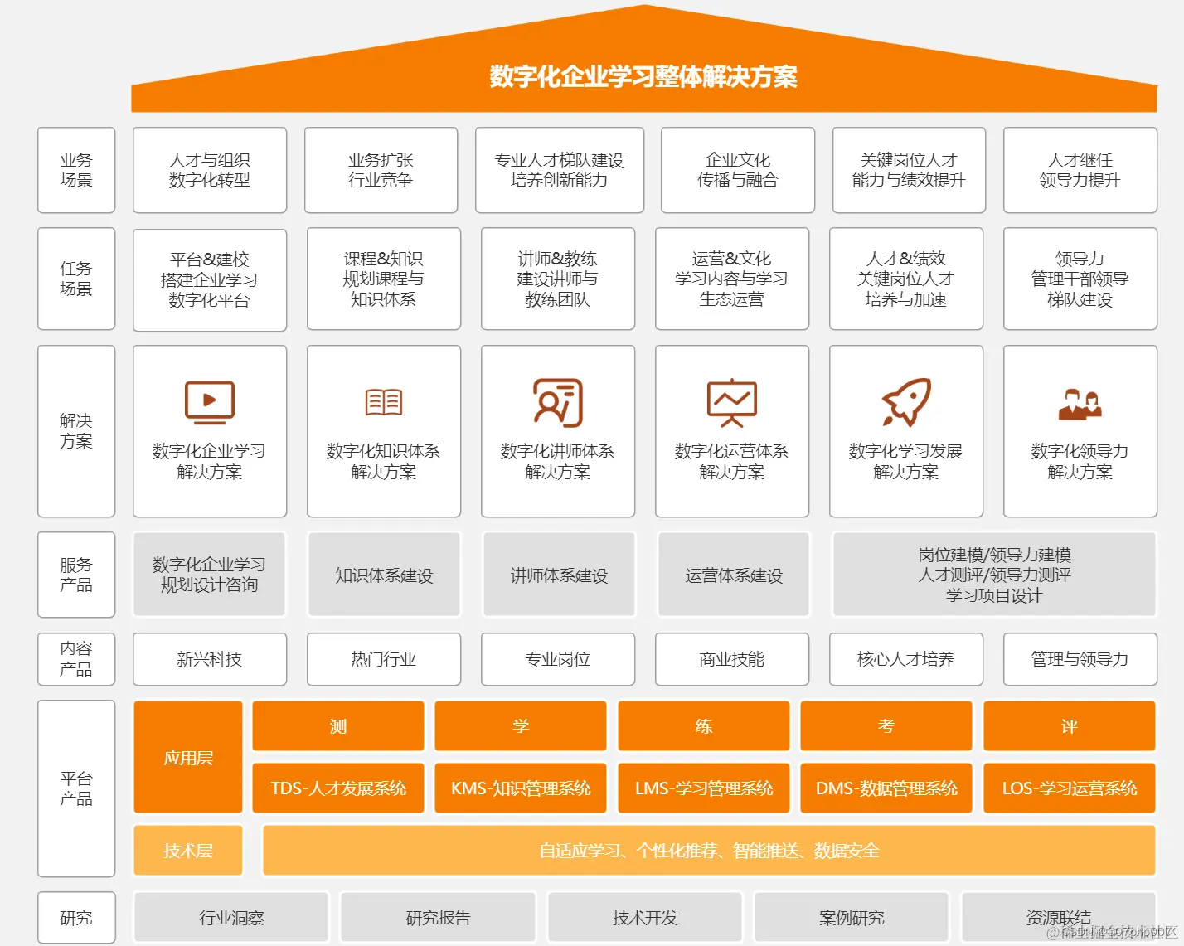This screenshot has height=946, width=1184.
Task: Select the 热门行业 content box
Action: [384, 659]
